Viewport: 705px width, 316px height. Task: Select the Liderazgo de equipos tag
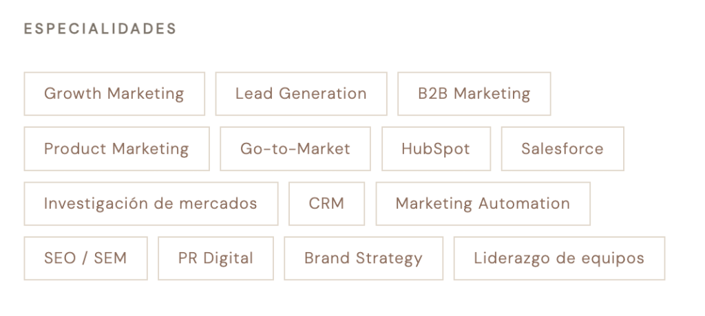point(559,258)
